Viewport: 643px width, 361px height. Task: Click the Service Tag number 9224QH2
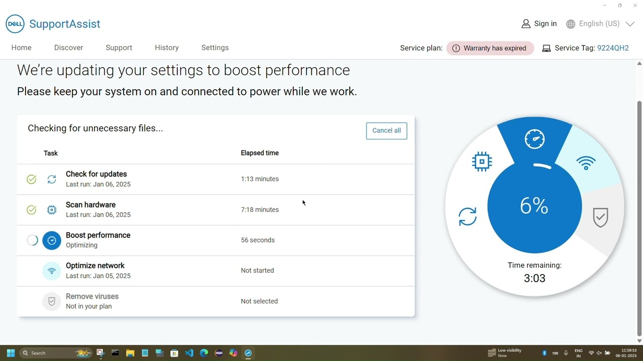pyautogui.click(x=613, y=48)
